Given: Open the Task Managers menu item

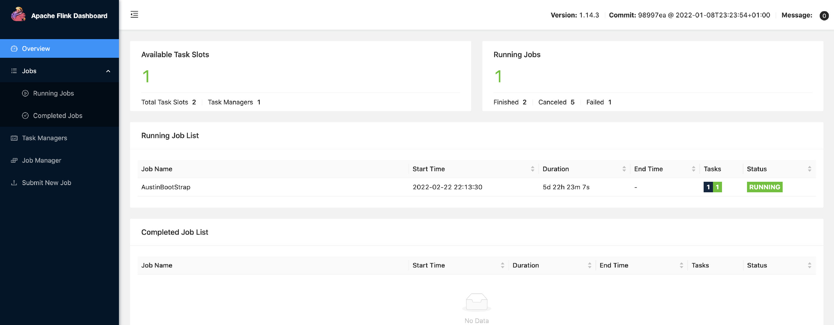Looking at the screenshot, I should [44, 138].
